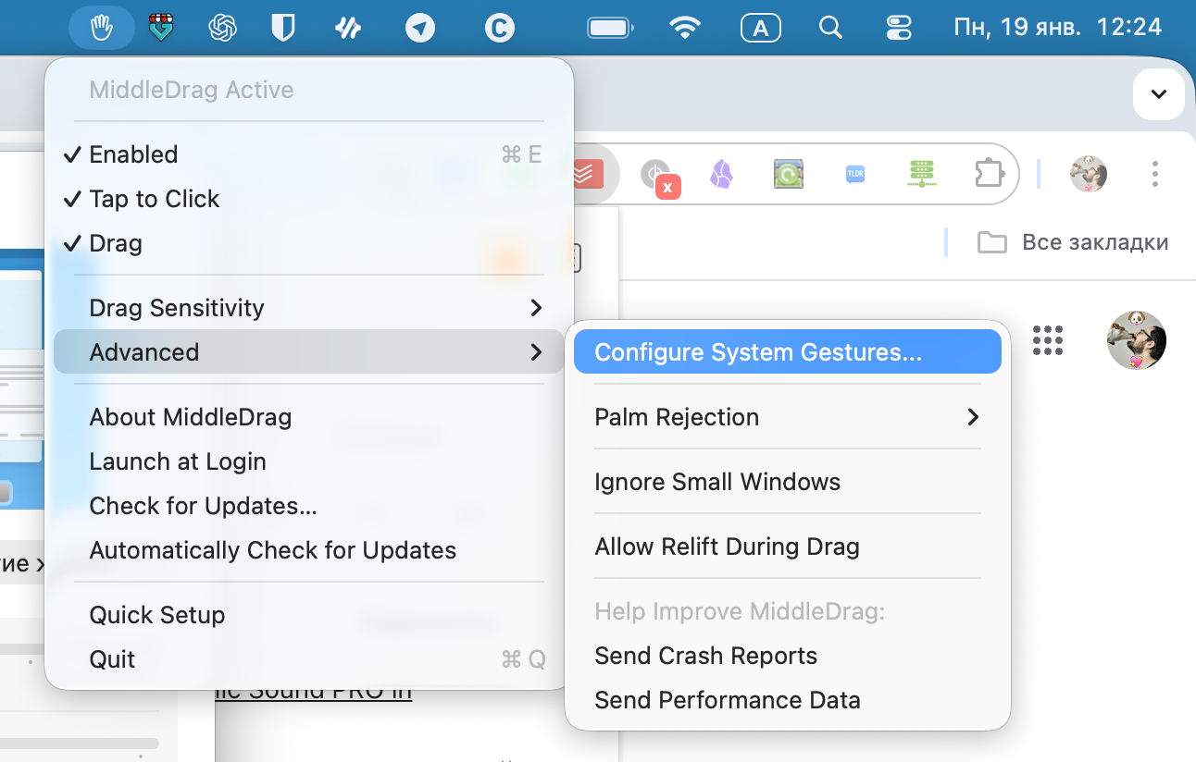Screen dimensions: 1196x762
Task: Open the Obsidian purple crystal extension
Action: (x=721, y=174)
